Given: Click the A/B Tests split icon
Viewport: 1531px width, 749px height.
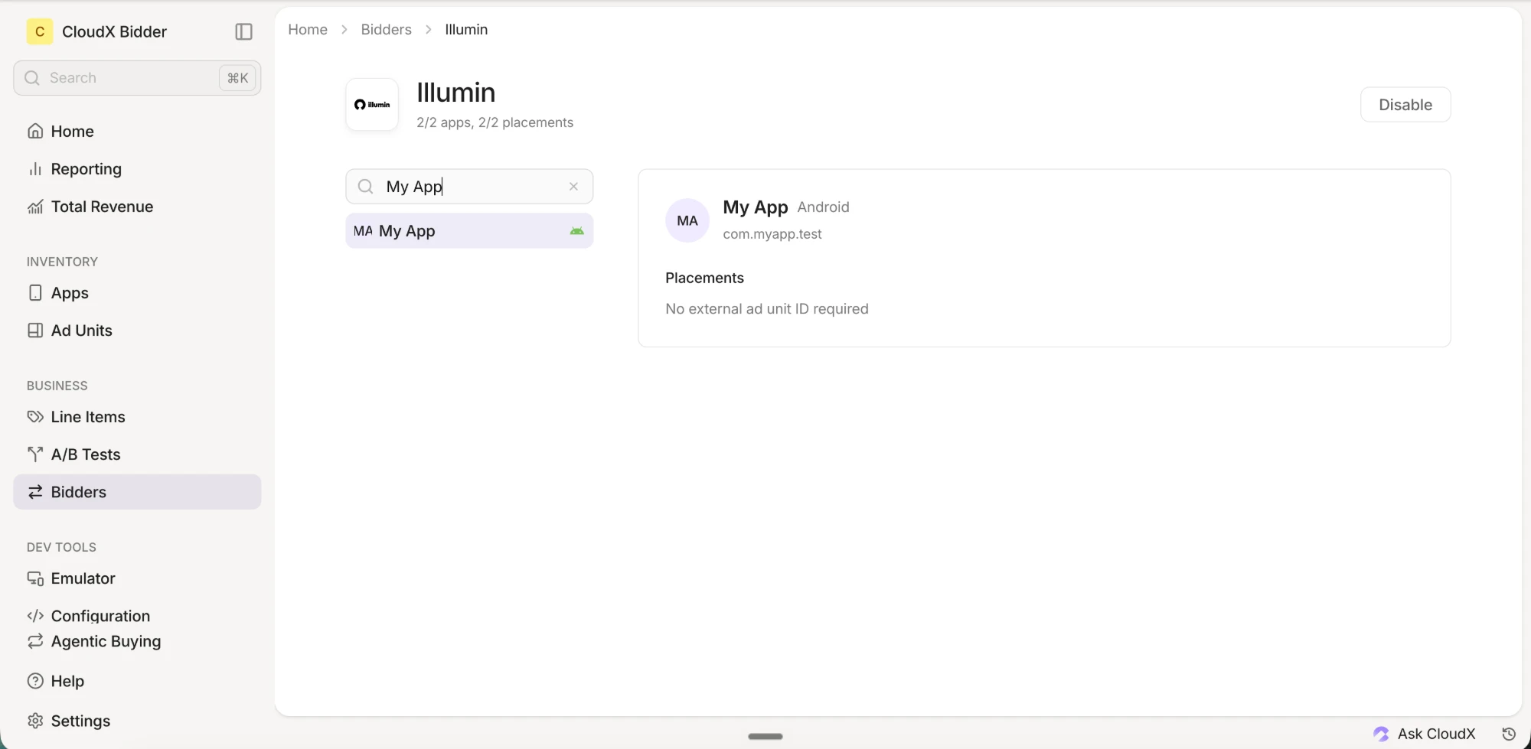Looking at the screenshot, I should tap(35, 454).
